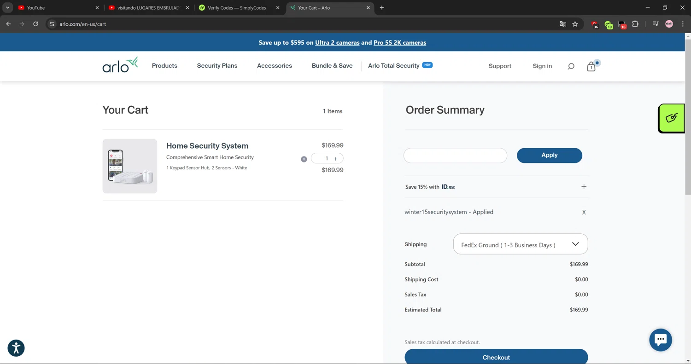Click the translate page icon
The height and width of the screenshot is (364, 691).
click(x=562, y=24)
